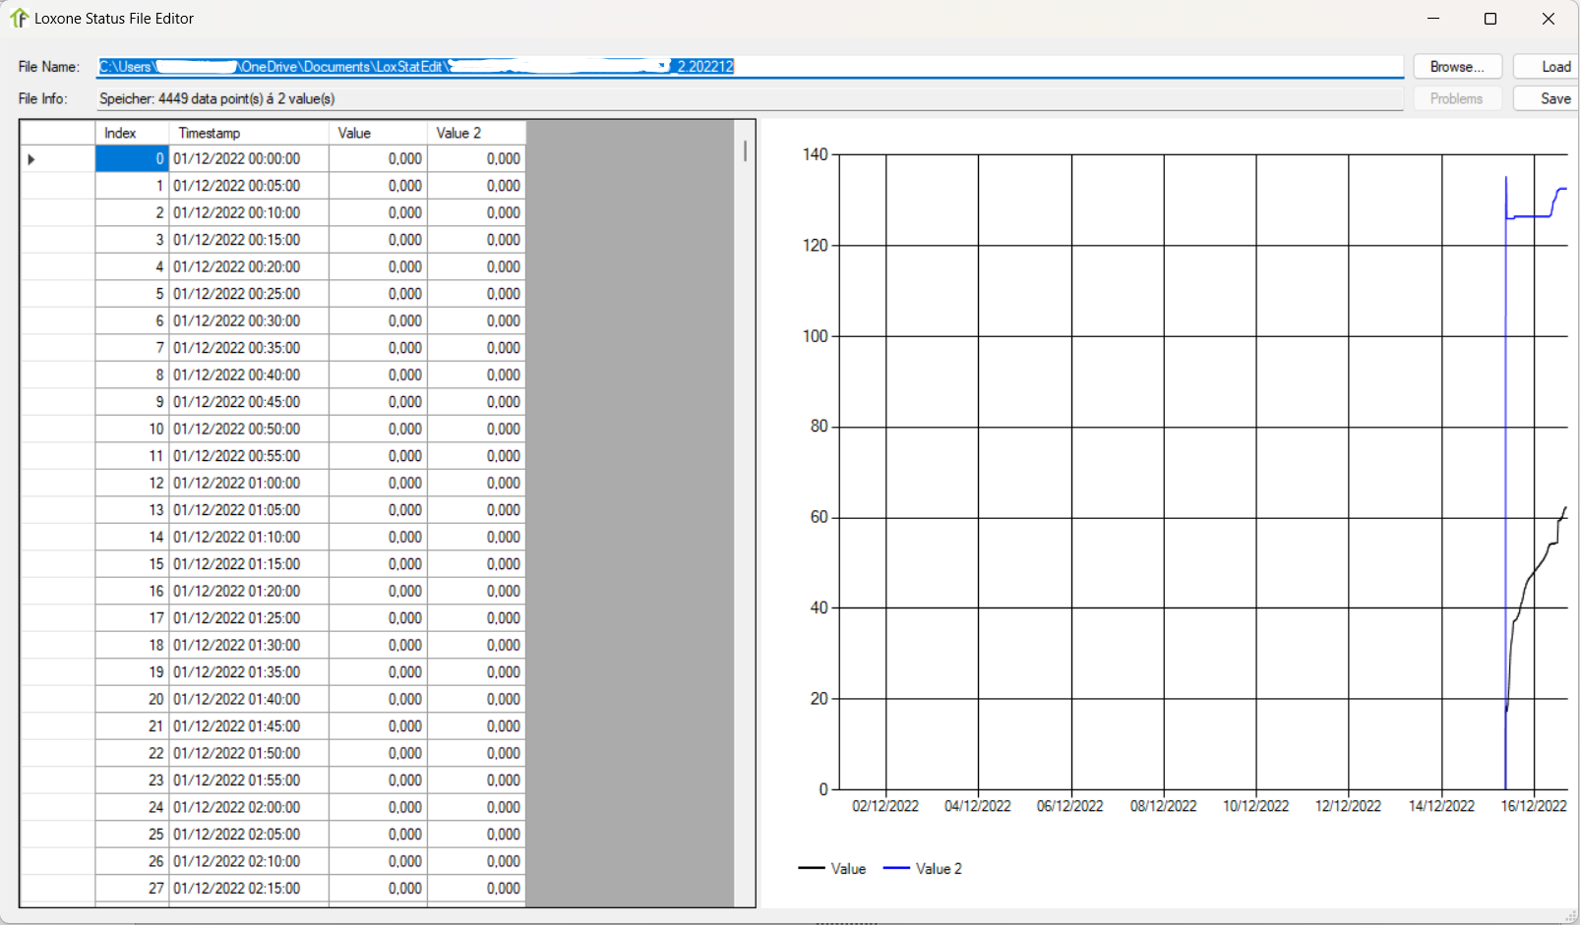Select the timestamp cell 01/12/2022 00:30:00
This screenshot has width=1580, height=925.
248,321
